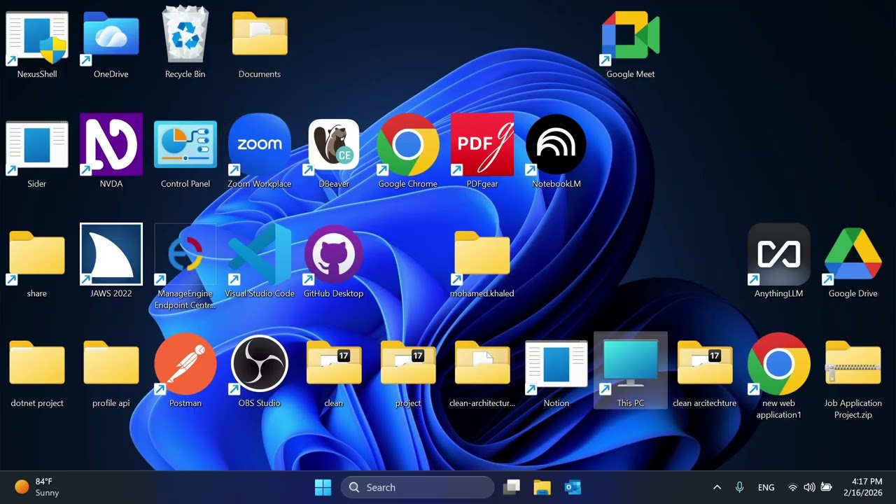Image resolution: width=896 pixels, height=504 pixels.
Task: Open the Windows Start menu
Action: click(x=323, y=487)
